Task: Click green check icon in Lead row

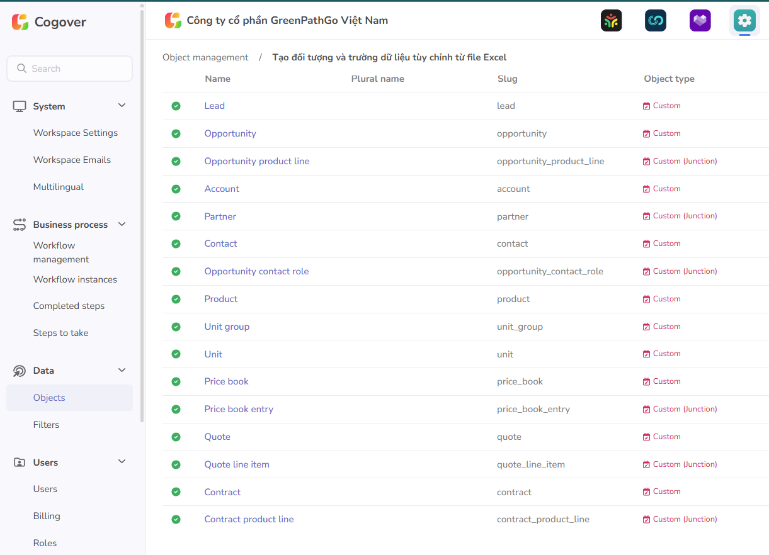Action: click(176, 106)
